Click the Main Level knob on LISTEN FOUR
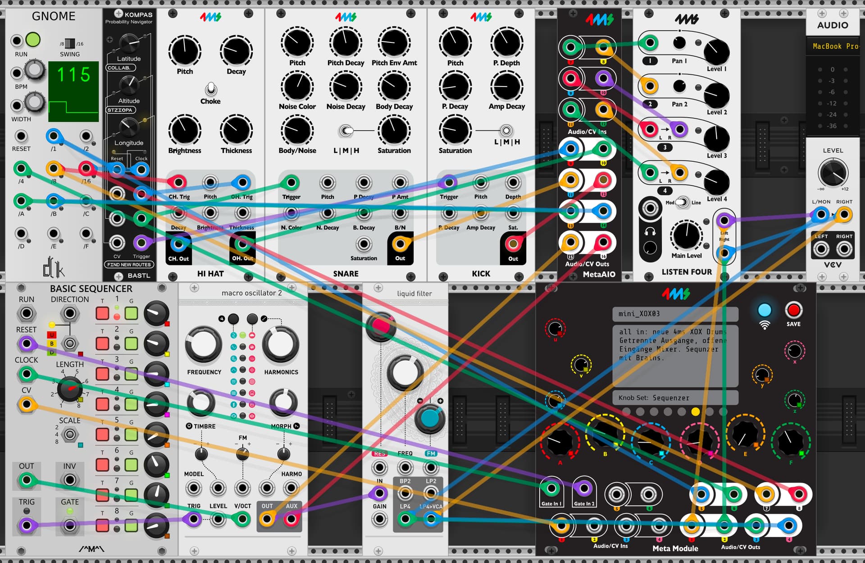The height and width of the screenshot is (563, 865). (x=687, y=235)
